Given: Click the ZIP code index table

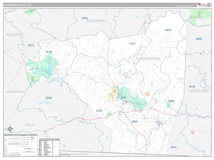Looking at the screenshot, I should (x=49, y=147).
